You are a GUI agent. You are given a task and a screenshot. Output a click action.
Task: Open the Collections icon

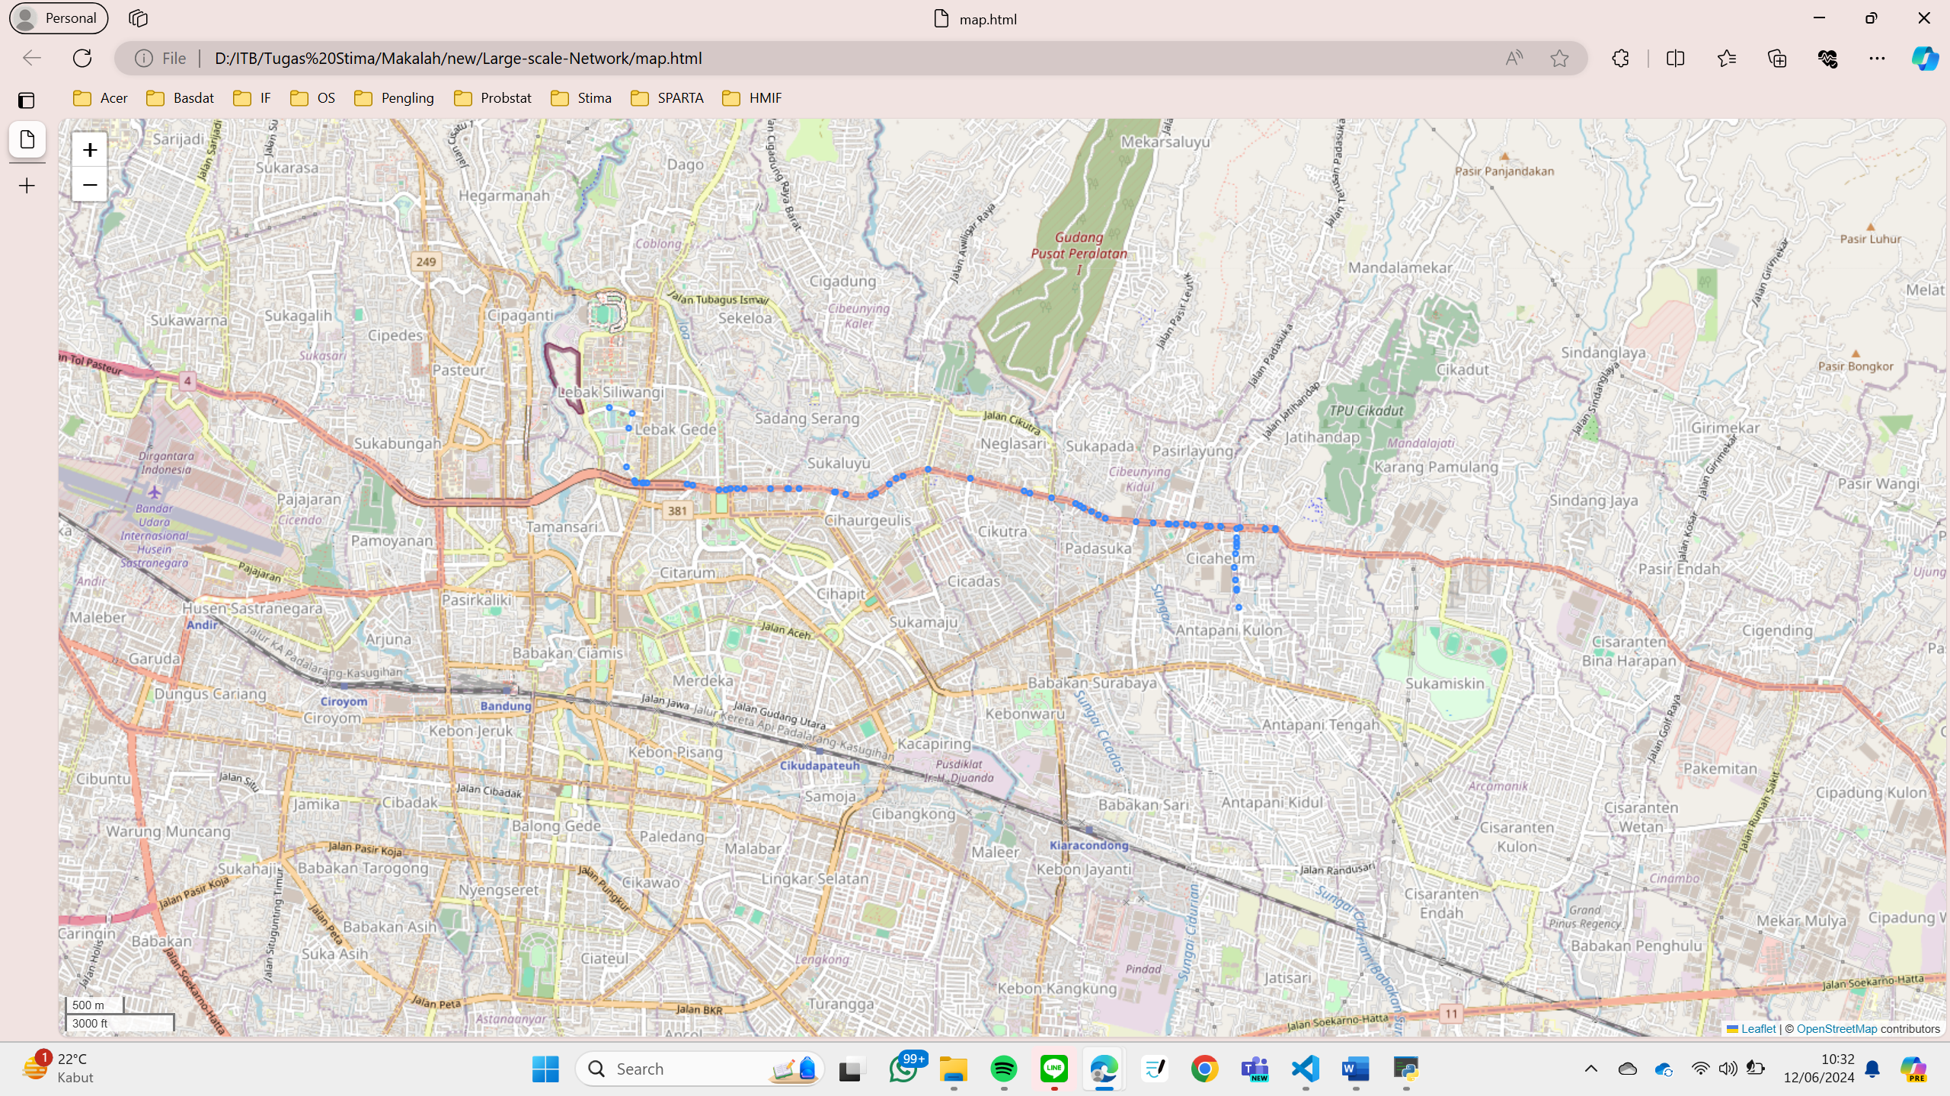tap(1777, 59)
